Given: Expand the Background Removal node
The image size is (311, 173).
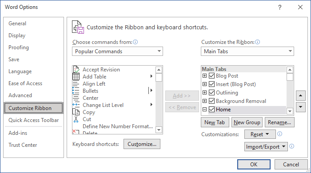Looking at the screenshot, I should click(204, 101).
